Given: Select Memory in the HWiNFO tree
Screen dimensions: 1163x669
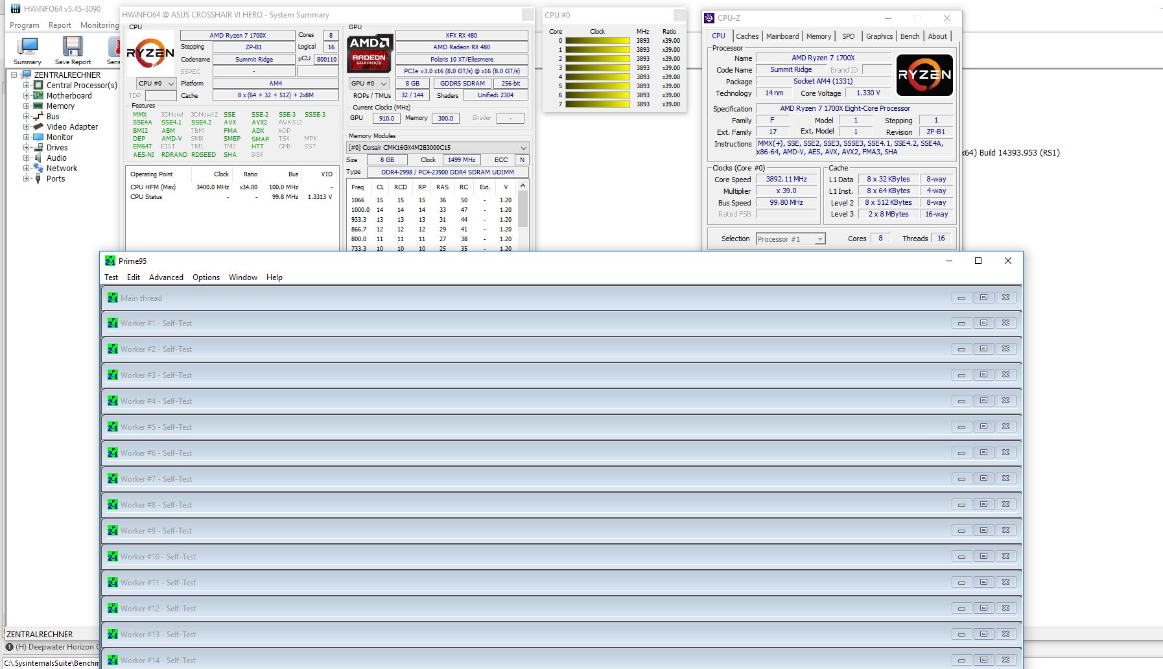Looking at the screenshot, I should point(60,106).
